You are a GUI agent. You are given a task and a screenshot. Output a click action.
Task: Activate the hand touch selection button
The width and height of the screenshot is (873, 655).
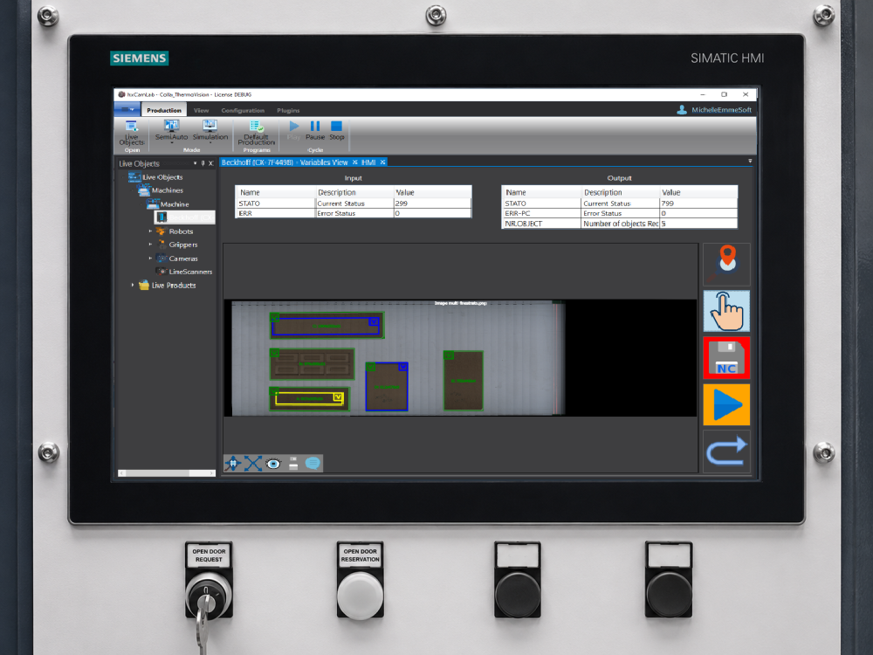726,311
